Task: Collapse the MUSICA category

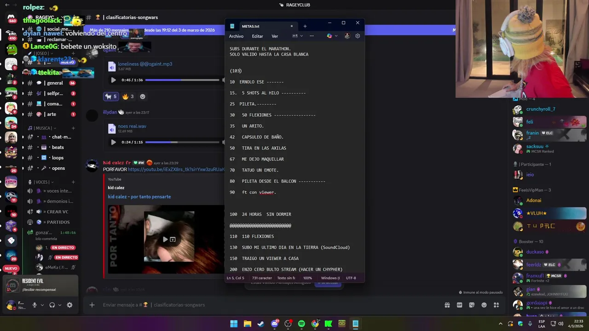Action: pos(42,128)
